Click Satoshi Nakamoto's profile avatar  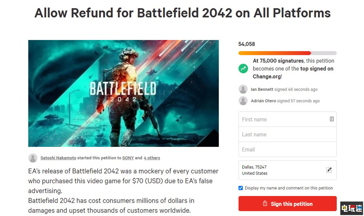pos(33,158)
